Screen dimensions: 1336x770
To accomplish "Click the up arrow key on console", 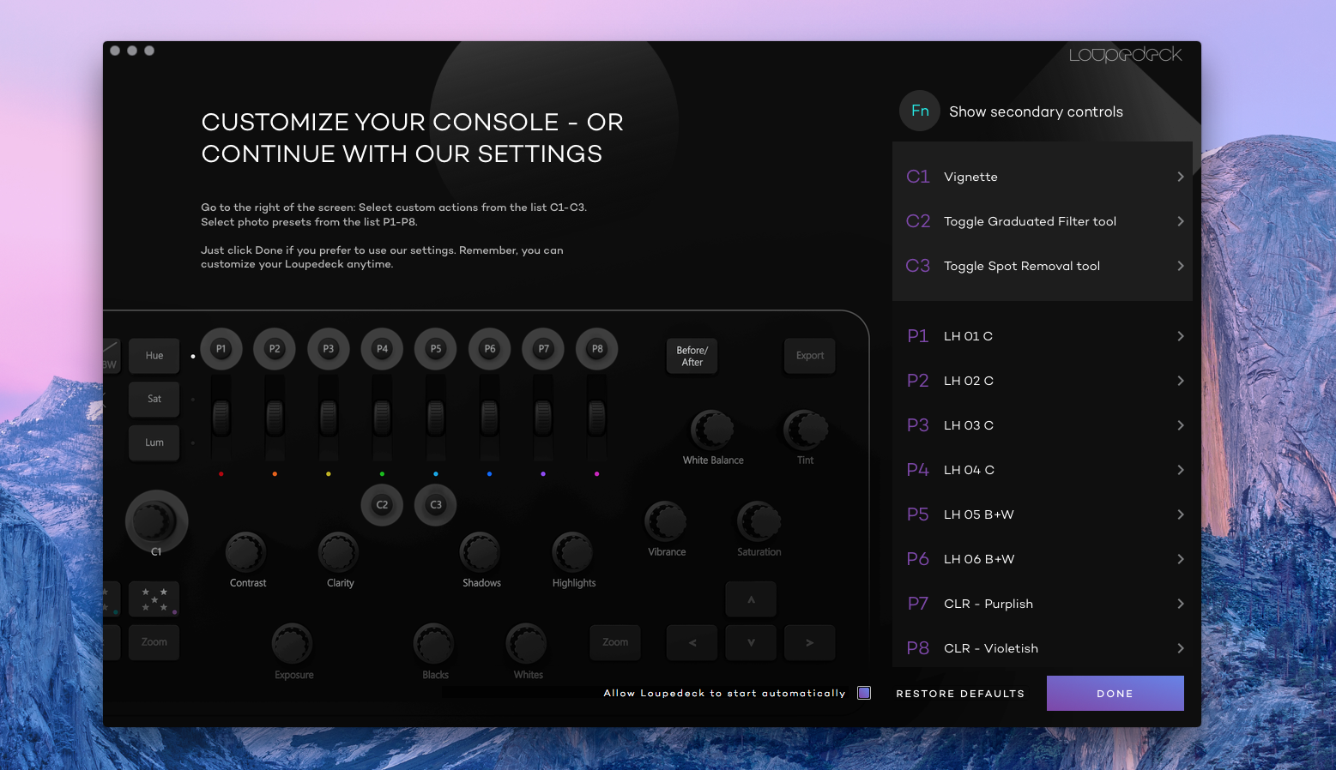I will click(x=751, y=599).
